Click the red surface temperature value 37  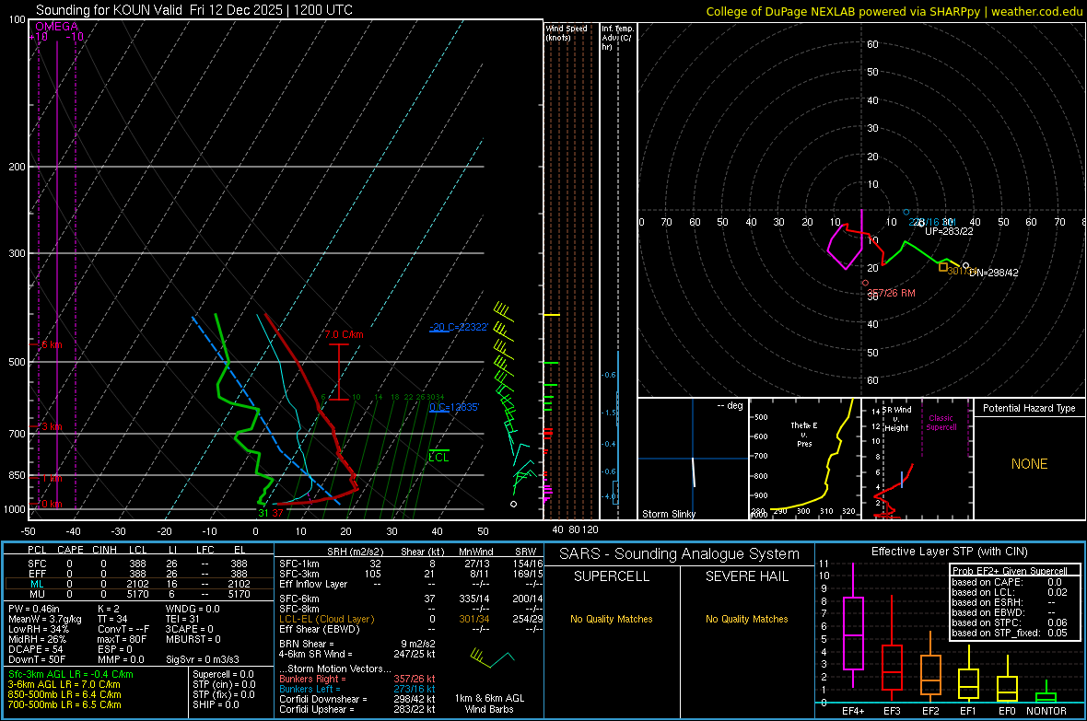click(277, 514)
